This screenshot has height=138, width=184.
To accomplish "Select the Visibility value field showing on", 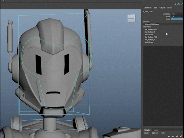I will pos(177,14).
